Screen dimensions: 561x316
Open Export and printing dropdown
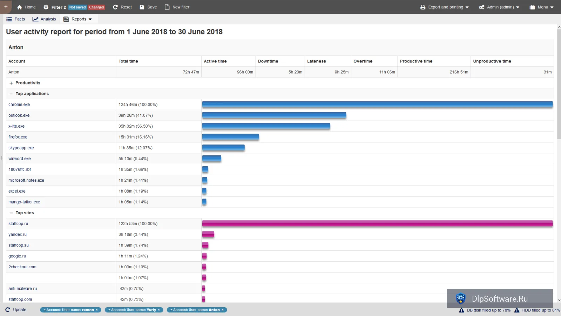(444, 7)
